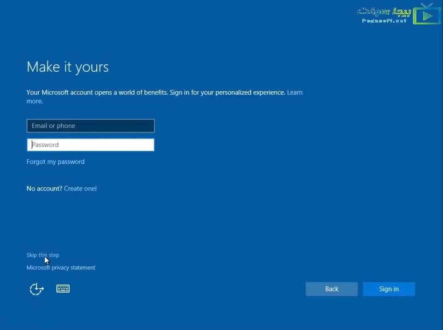Open the Forgot my password link
This screenshot has width=443, height=330.
tap(55, 162)
